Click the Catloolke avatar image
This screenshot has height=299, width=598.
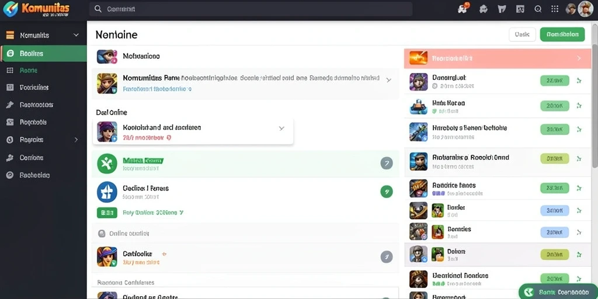pyautogui.click(x=107, y=256)
